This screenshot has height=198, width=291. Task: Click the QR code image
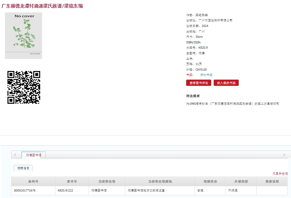pos(24,87)
